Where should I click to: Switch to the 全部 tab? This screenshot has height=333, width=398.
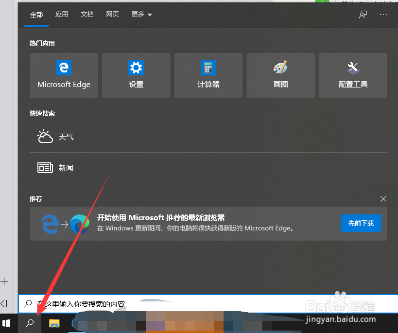[36, 15]
